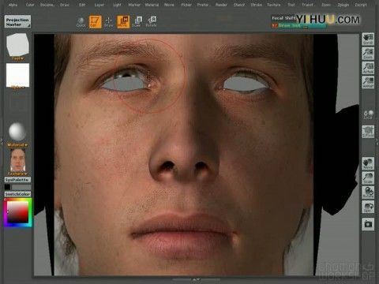Click the SysPalette button
This screenshot has width=379, height=284.
pyautogui.click(x=17, y=180)
